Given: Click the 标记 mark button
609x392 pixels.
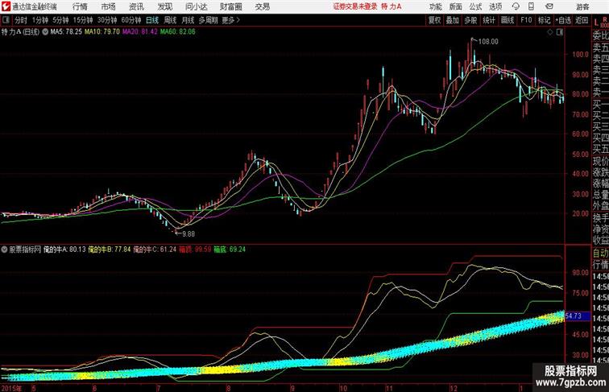Looking at the screenshot, I should point(544,20).
